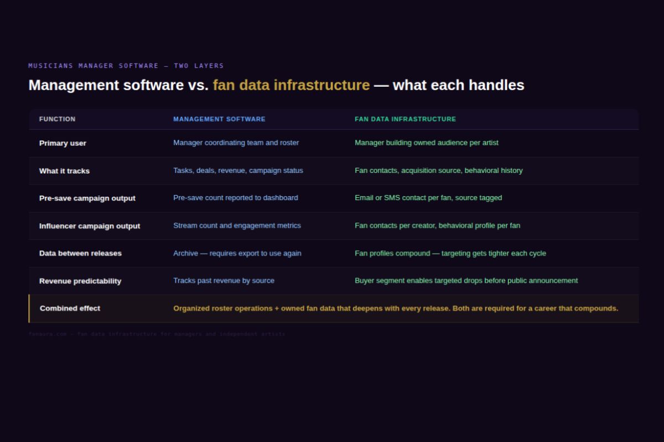Click 'Pre-save count reported to dashboard' cell

[x=235, y=198]
